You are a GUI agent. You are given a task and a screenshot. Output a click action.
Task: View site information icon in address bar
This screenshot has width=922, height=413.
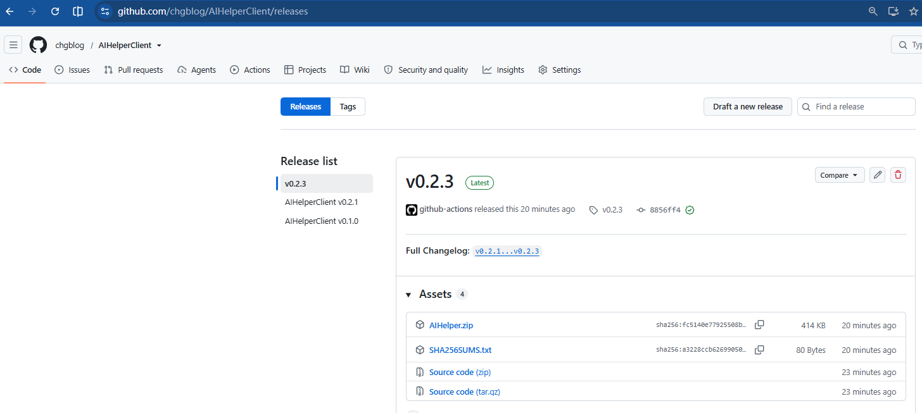tap(105, 11)
